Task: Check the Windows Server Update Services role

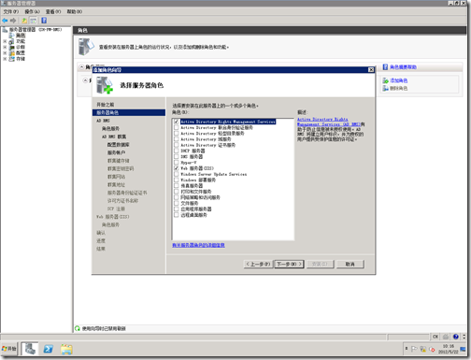Action: 177,174
